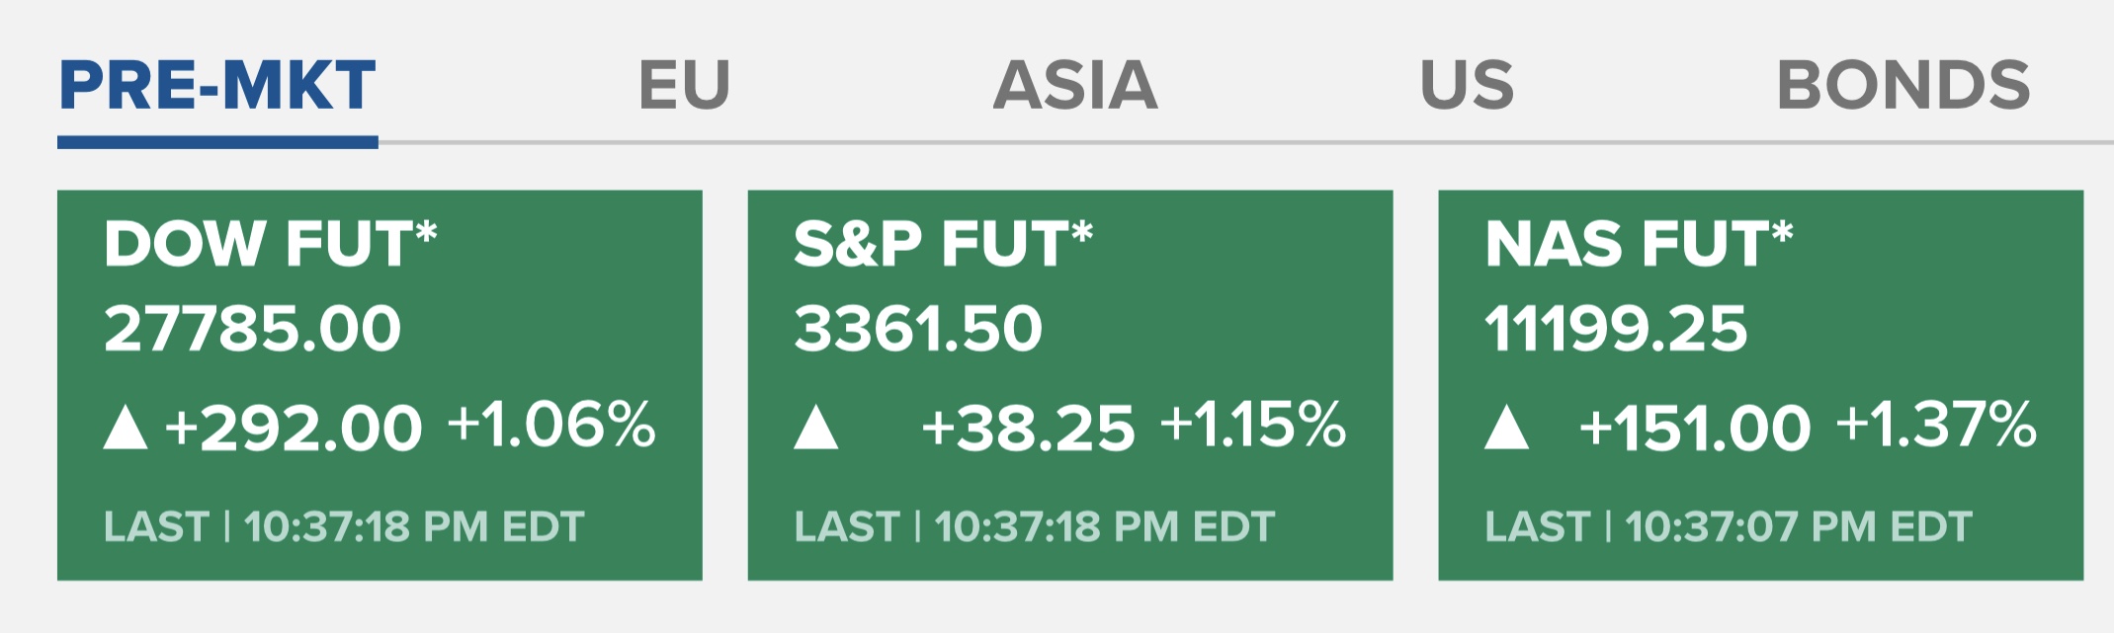The width and height of the screenshot is (2114, 633).
Task: Click the NAS FUT* title text
Action: click(1638, 244)
